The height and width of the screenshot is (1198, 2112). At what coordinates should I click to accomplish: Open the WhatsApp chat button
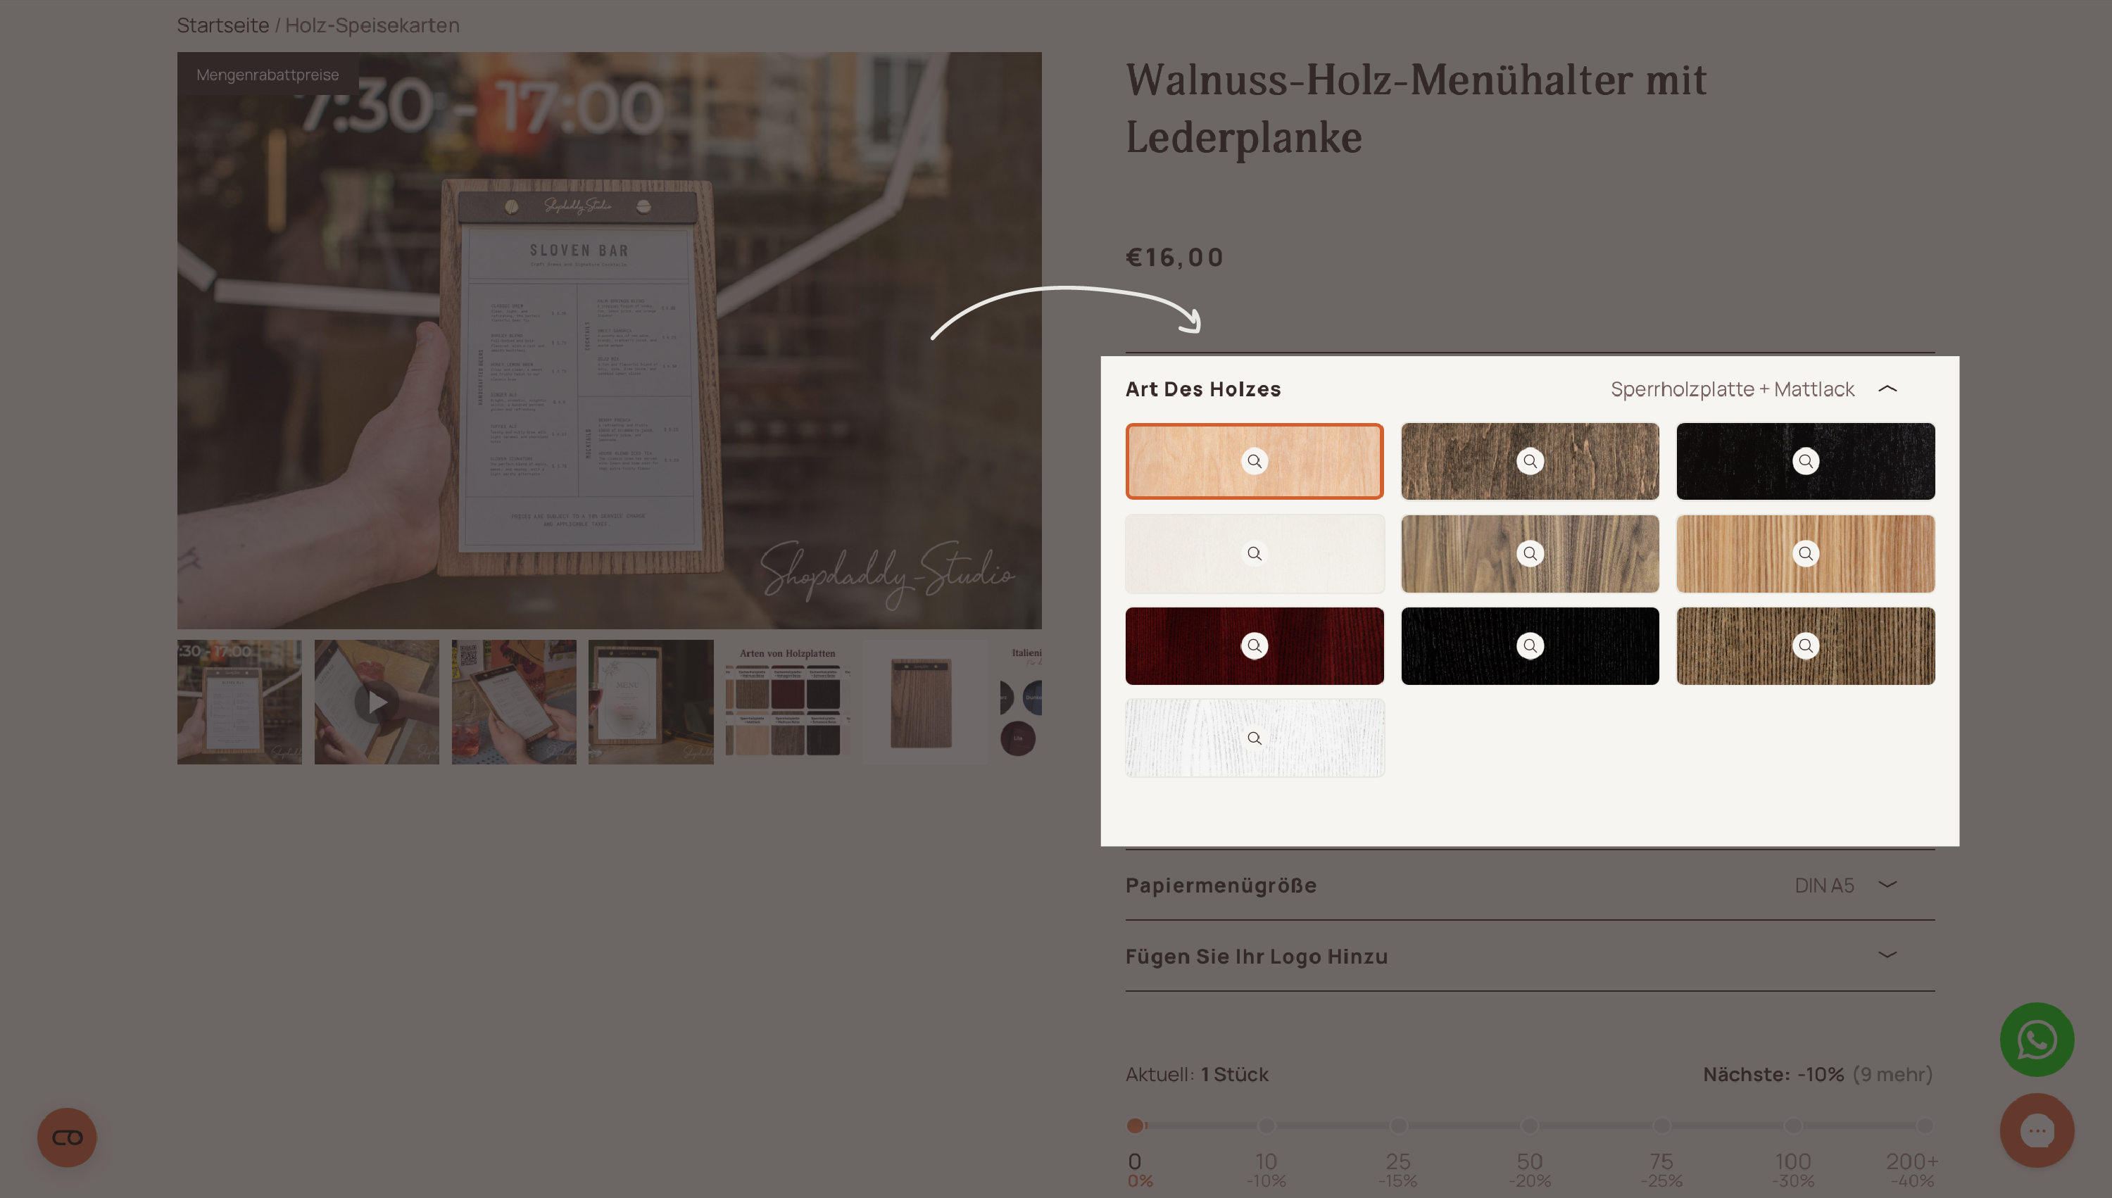2036,1039
